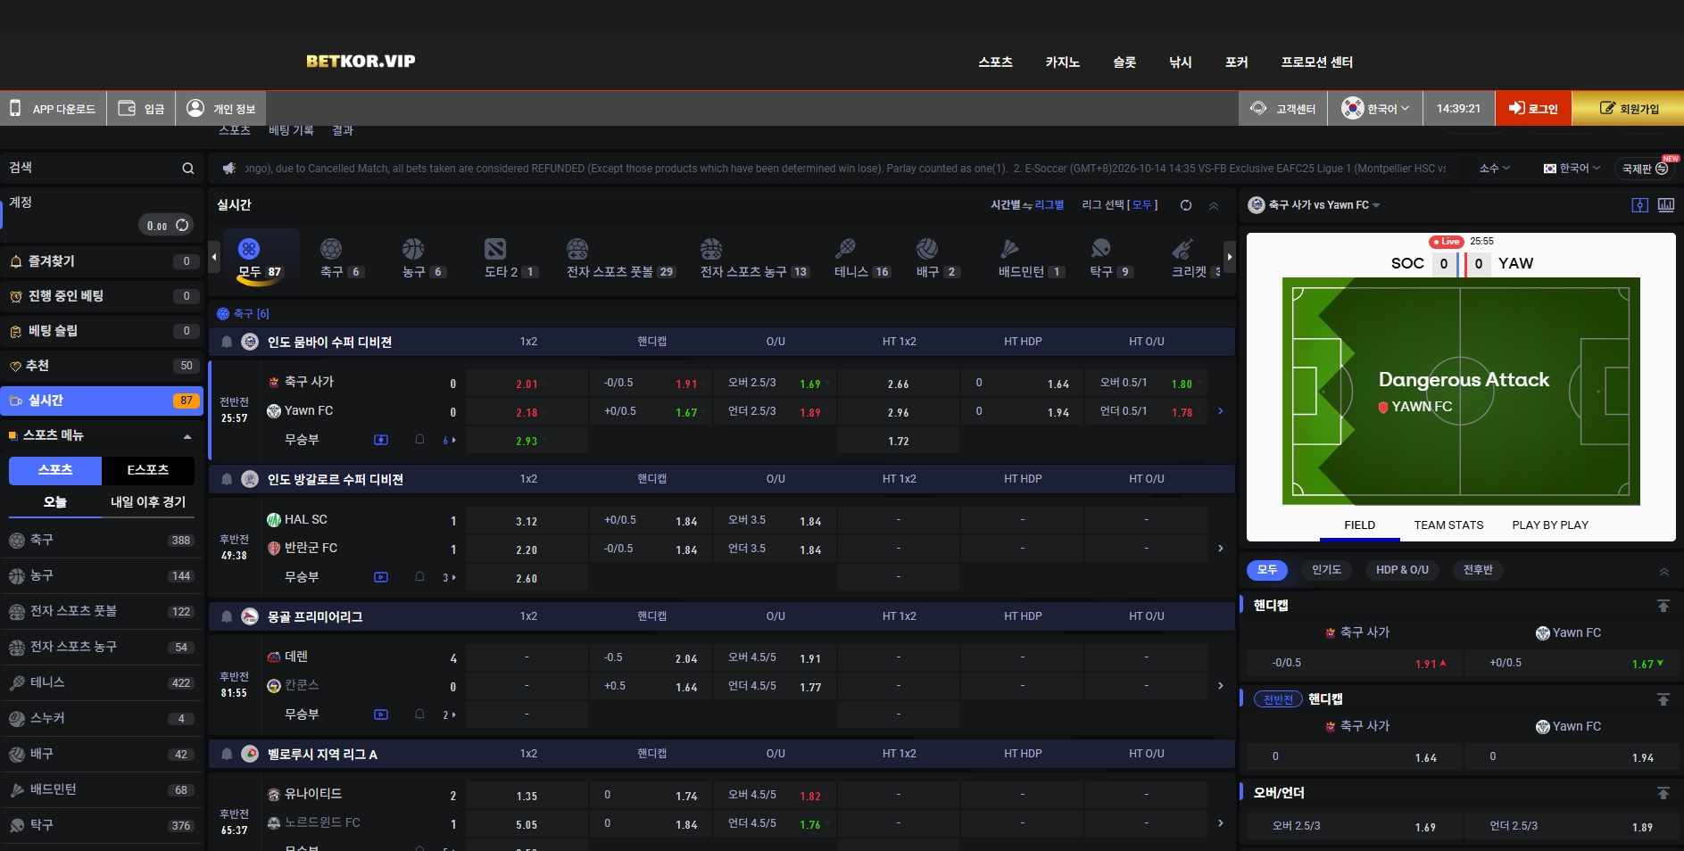Collapse the 스포츠 메뉴 section
This screenshot has width=1684, height=851.
pos(187,436)
